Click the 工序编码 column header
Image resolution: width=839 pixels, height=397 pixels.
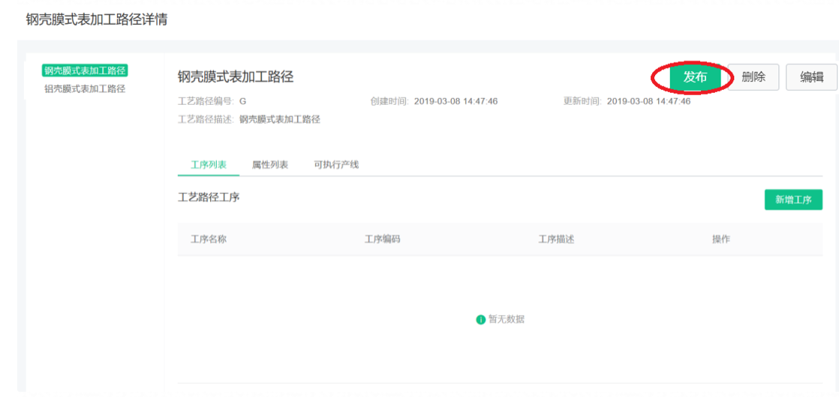coord(383,240)
